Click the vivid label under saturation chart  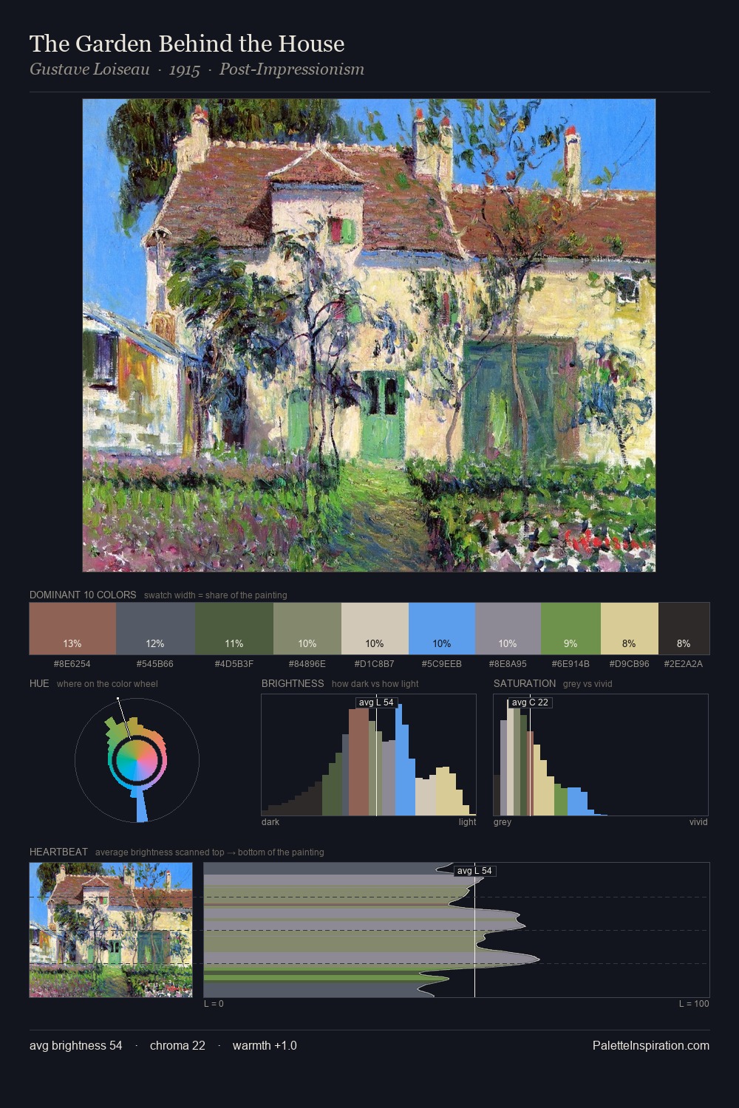698,821
